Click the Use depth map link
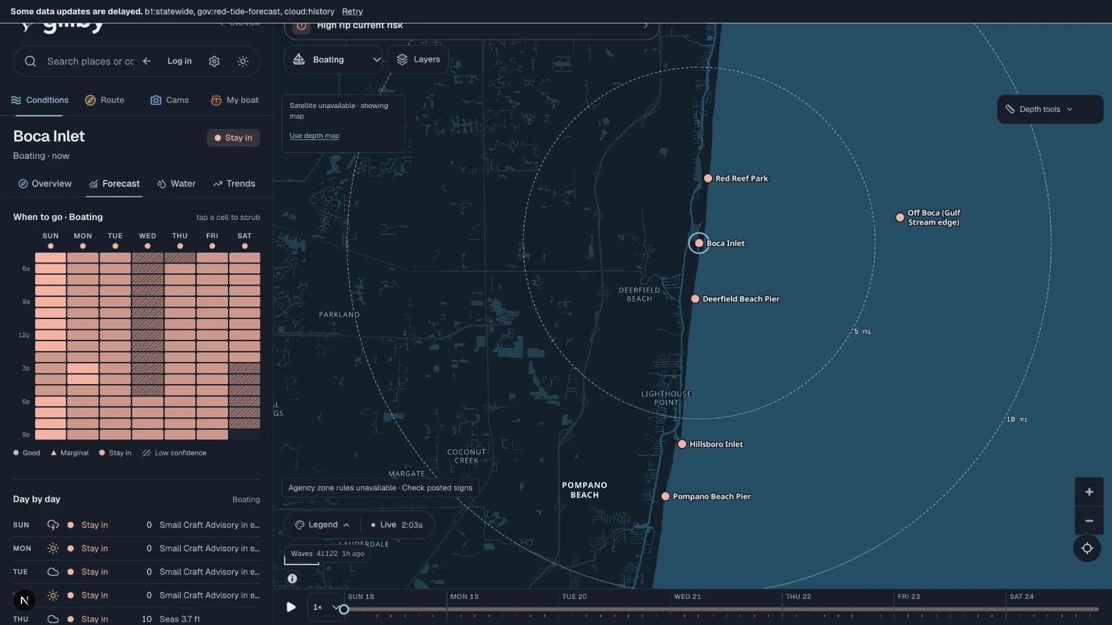 click(x=314, y=135)
